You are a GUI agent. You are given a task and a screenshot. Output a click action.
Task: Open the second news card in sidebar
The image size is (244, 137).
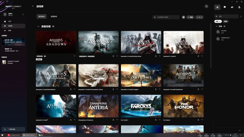[13, 50]
